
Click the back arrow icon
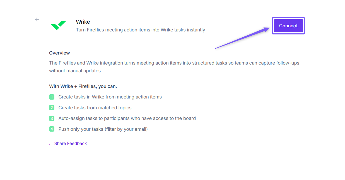point(37,19)
